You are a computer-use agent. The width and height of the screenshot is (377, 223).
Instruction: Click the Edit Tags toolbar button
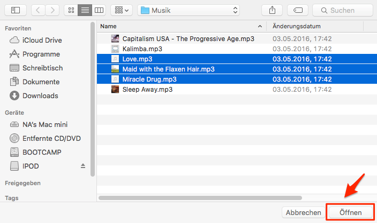(x=298, y=10)
